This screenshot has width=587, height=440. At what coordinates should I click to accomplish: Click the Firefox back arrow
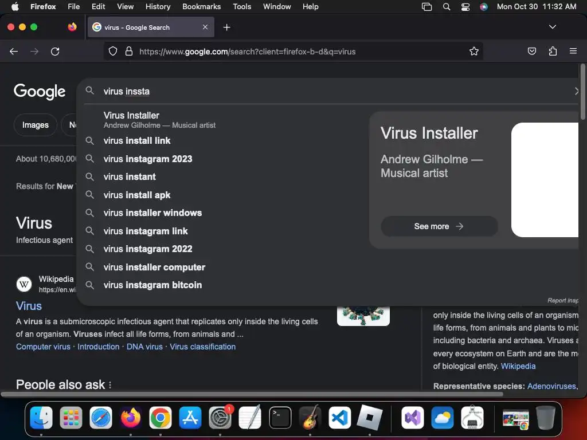[14, 51]
